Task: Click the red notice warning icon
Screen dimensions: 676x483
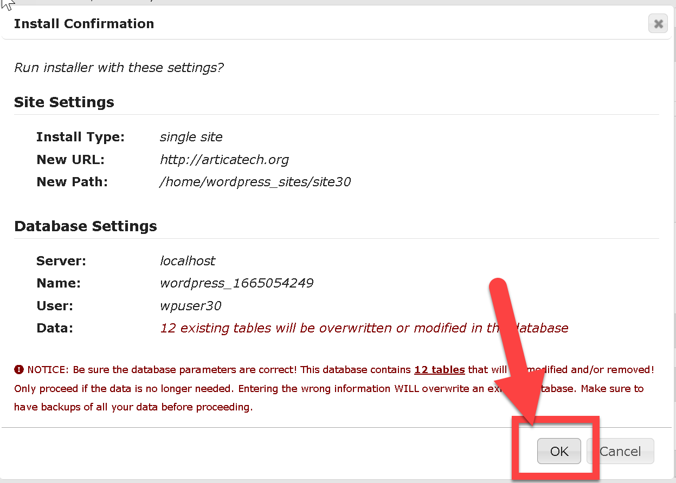Action: click(x=19, y=370)
